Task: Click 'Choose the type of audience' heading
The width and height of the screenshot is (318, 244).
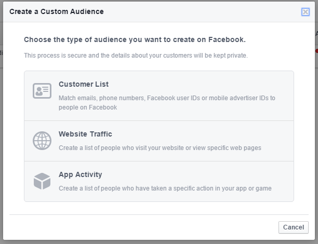Action: [x=135, y=39]
